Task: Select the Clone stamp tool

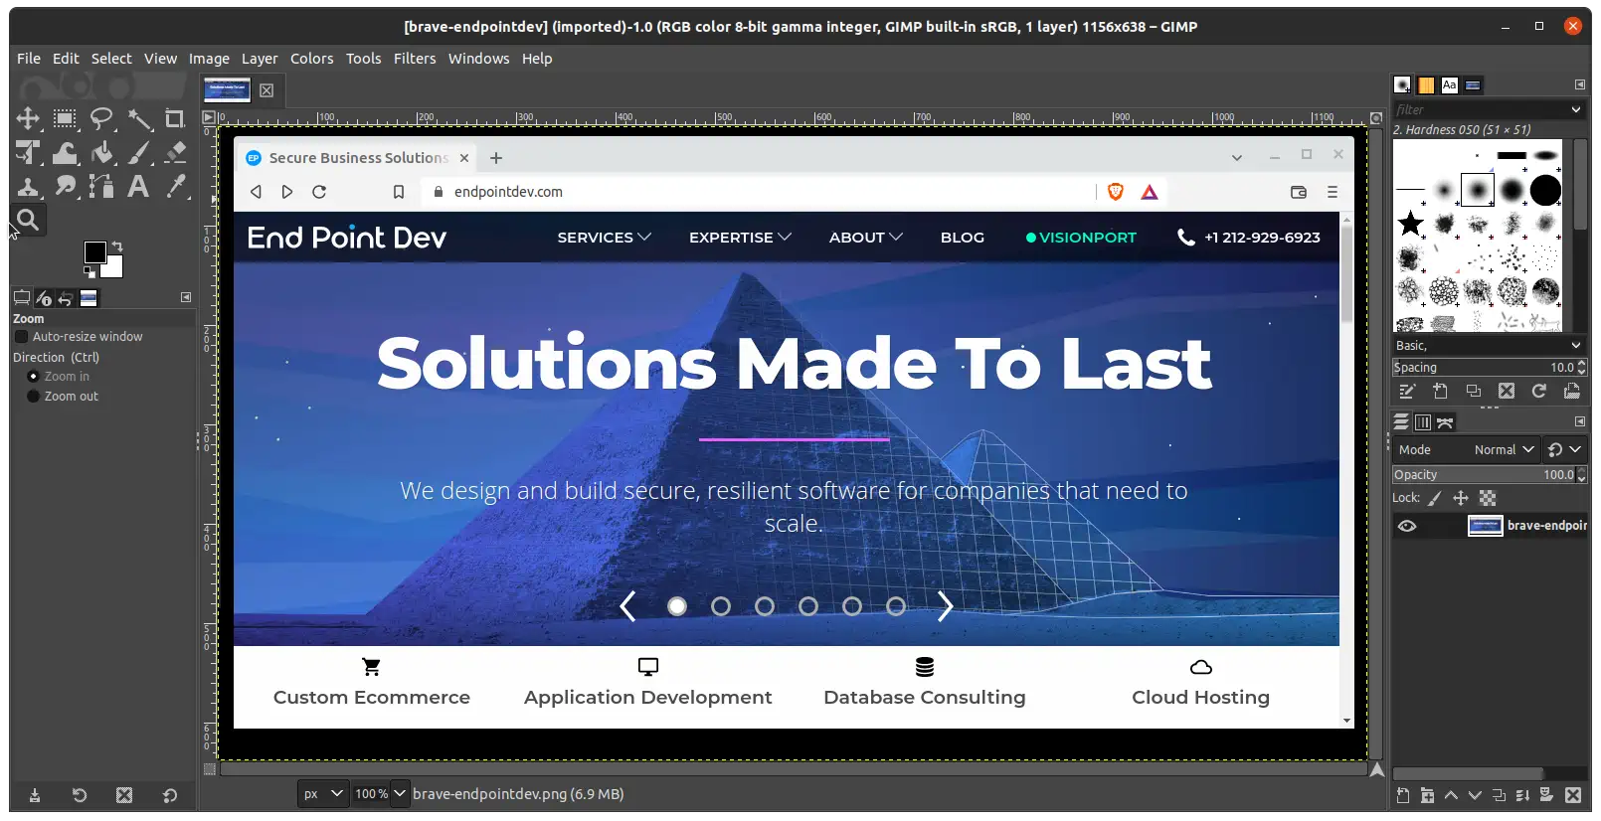Action: 28,187
